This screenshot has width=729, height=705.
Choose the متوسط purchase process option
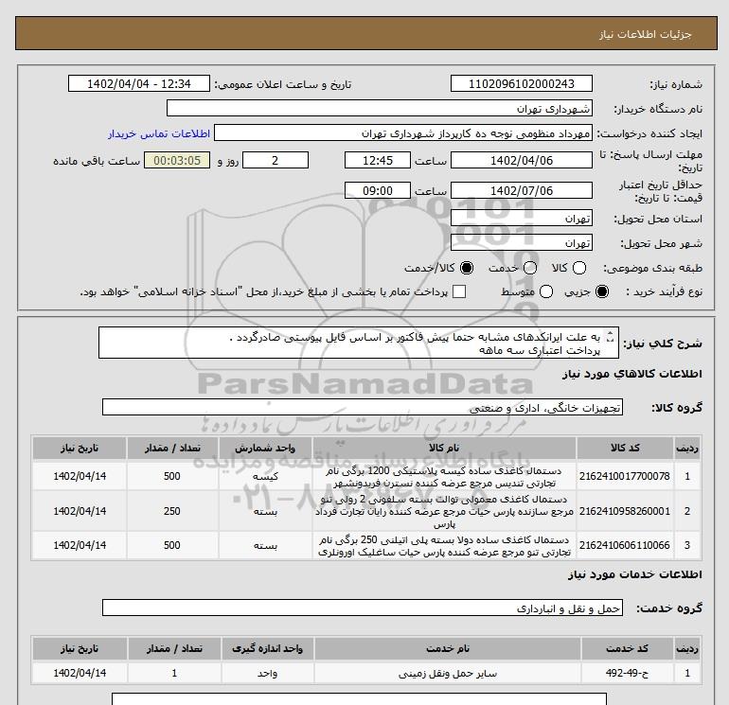click(x=546, y=291)
